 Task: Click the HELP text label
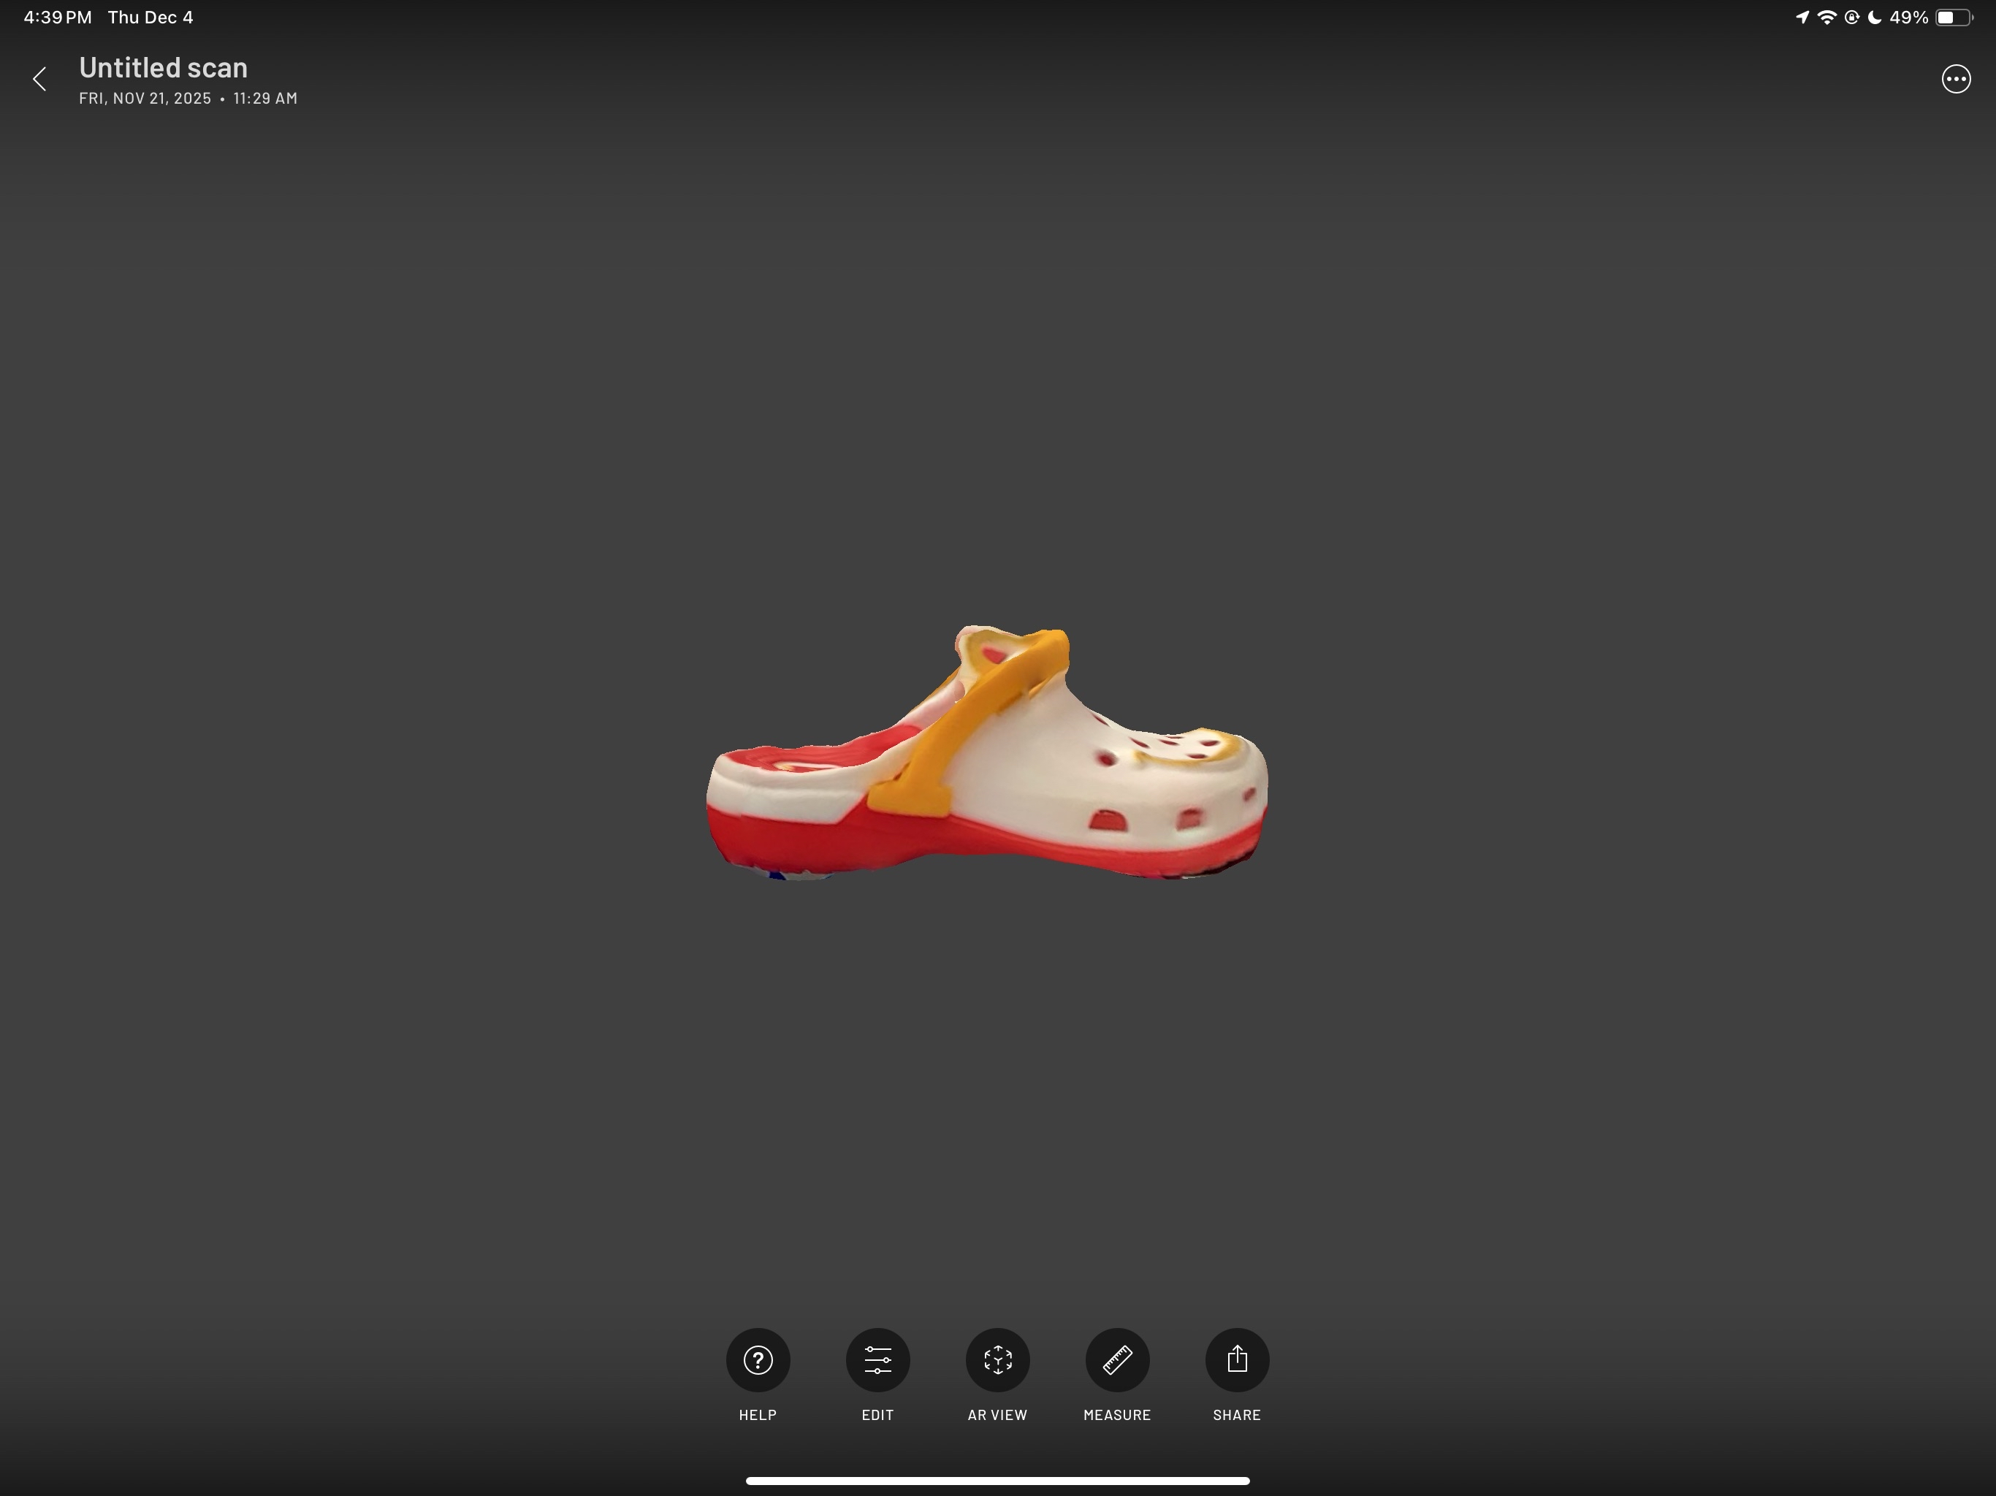click(757, 1415)
